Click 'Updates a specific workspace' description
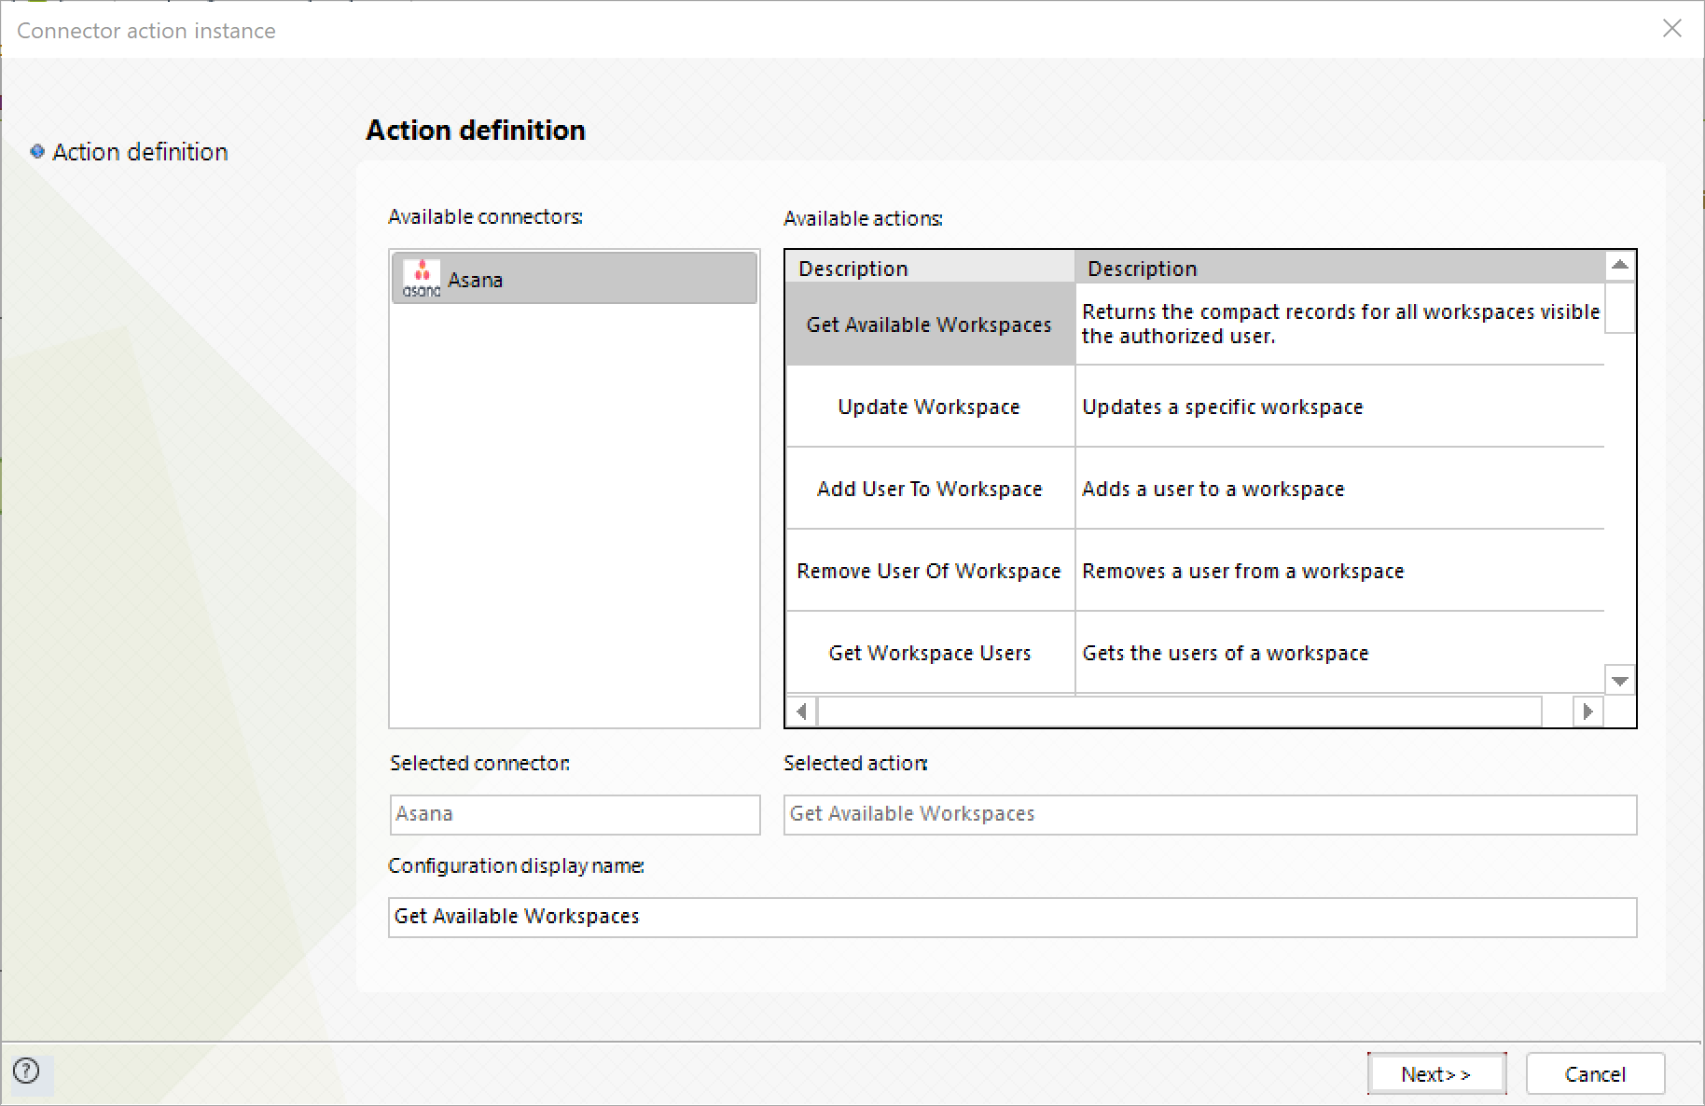The image size is (1705, 1106). coord(1339,407)
